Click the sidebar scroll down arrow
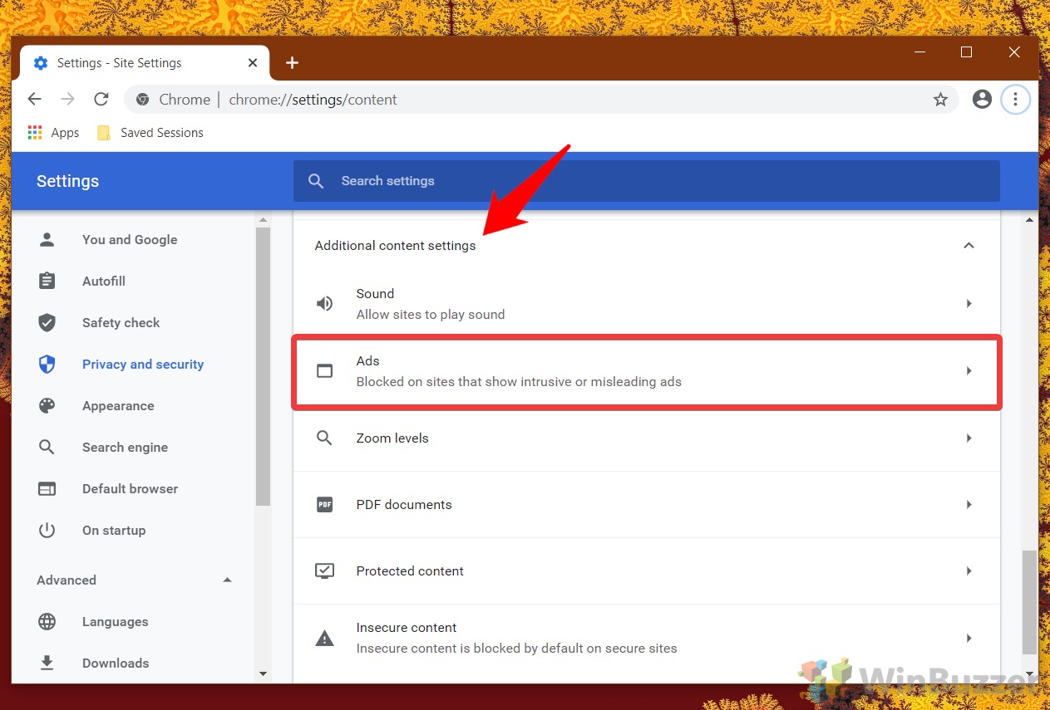This screenshot has width=1050, height=710. [x=264, y=673]
